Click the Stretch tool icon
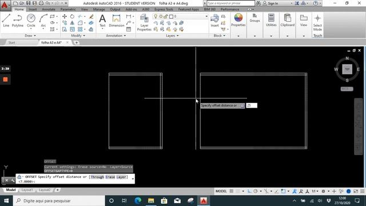Image resolution: width=366 pixels, height=206 pixels. pos(65,29)
